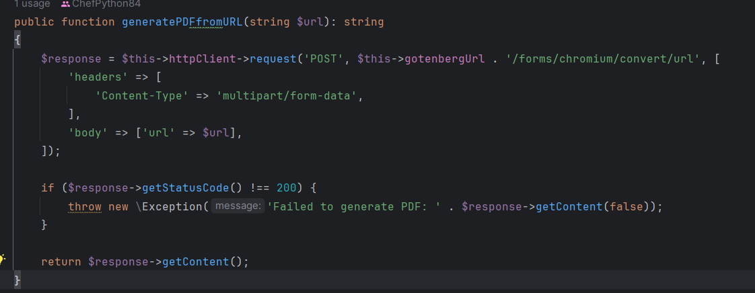Click the yellow lightbulb quick-fix icon

click(x=3, y=259)
